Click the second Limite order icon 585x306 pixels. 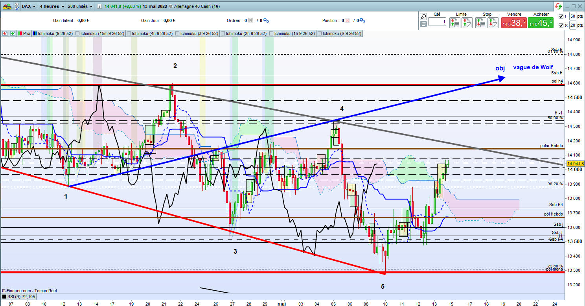467,23
